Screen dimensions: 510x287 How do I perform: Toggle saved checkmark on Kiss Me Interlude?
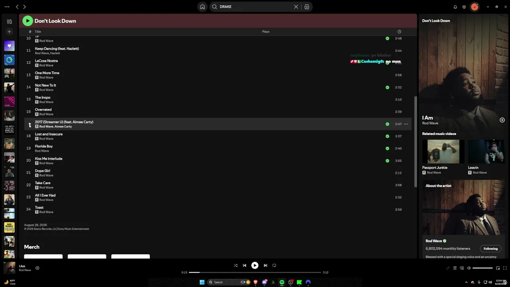click(387, 161)
